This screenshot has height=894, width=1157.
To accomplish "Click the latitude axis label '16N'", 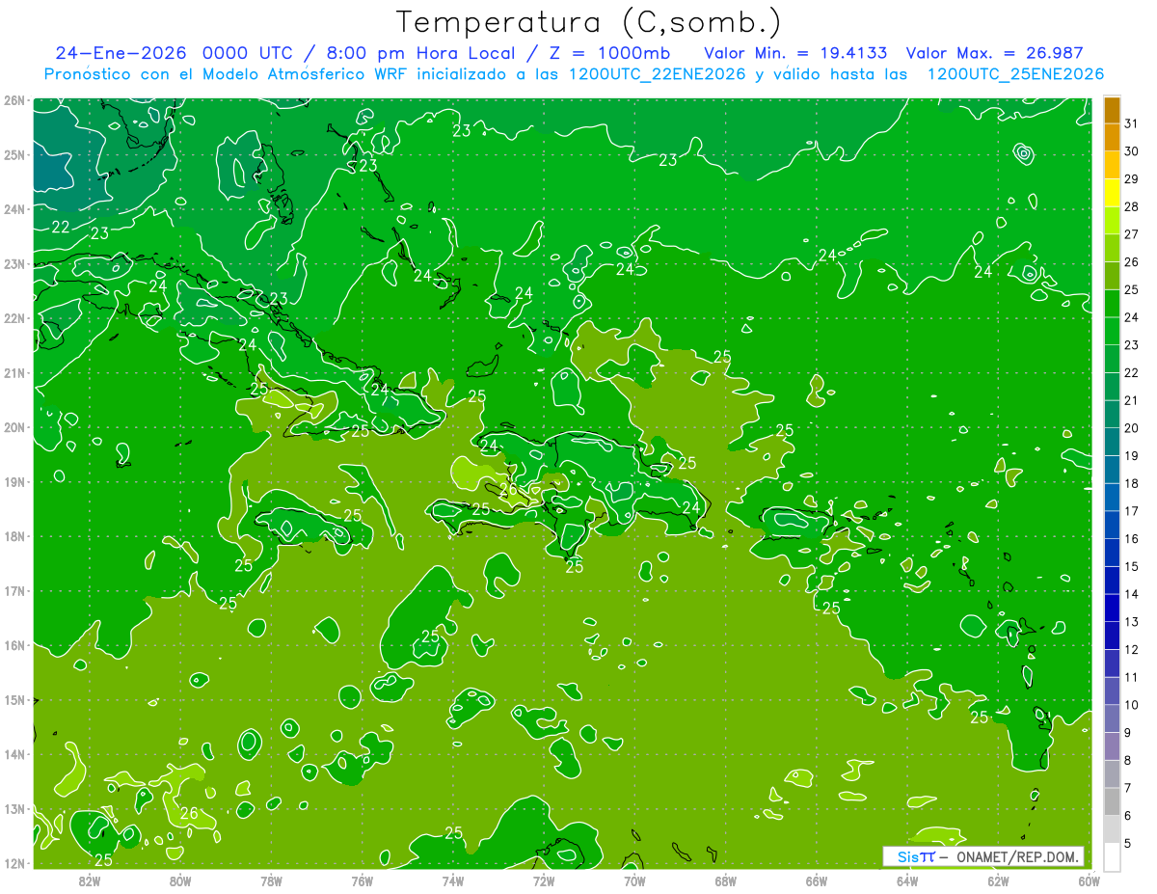I will point(14,645).
